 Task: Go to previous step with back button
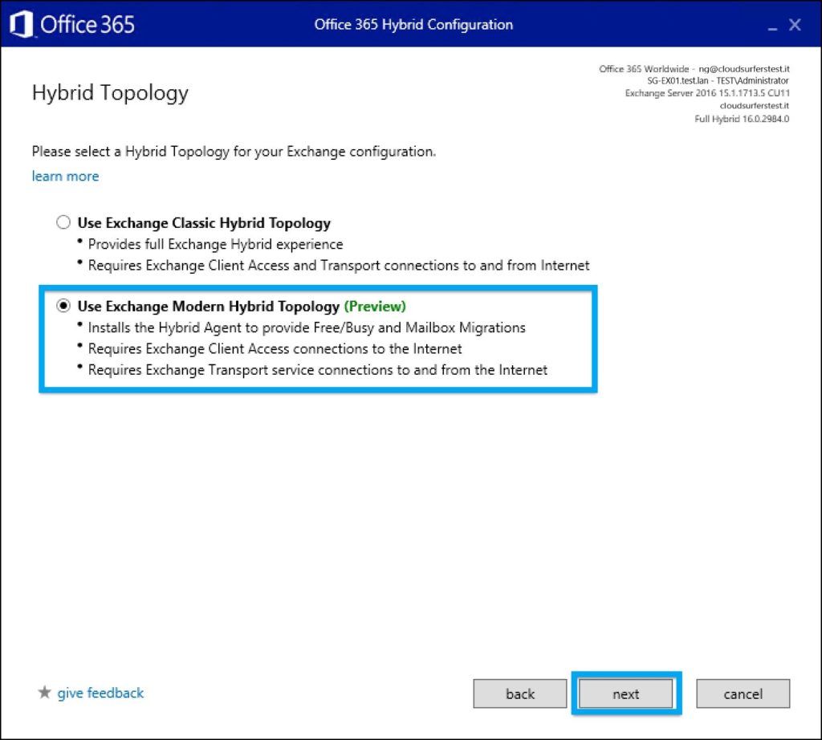pyautogui.click(x=519, y=694)
